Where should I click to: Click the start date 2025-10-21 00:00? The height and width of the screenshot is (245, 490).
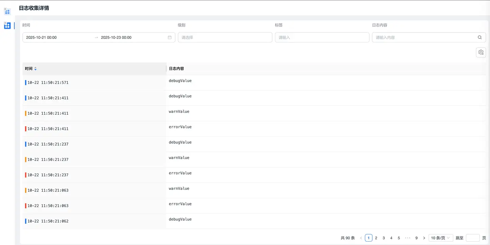coord(42,37)
